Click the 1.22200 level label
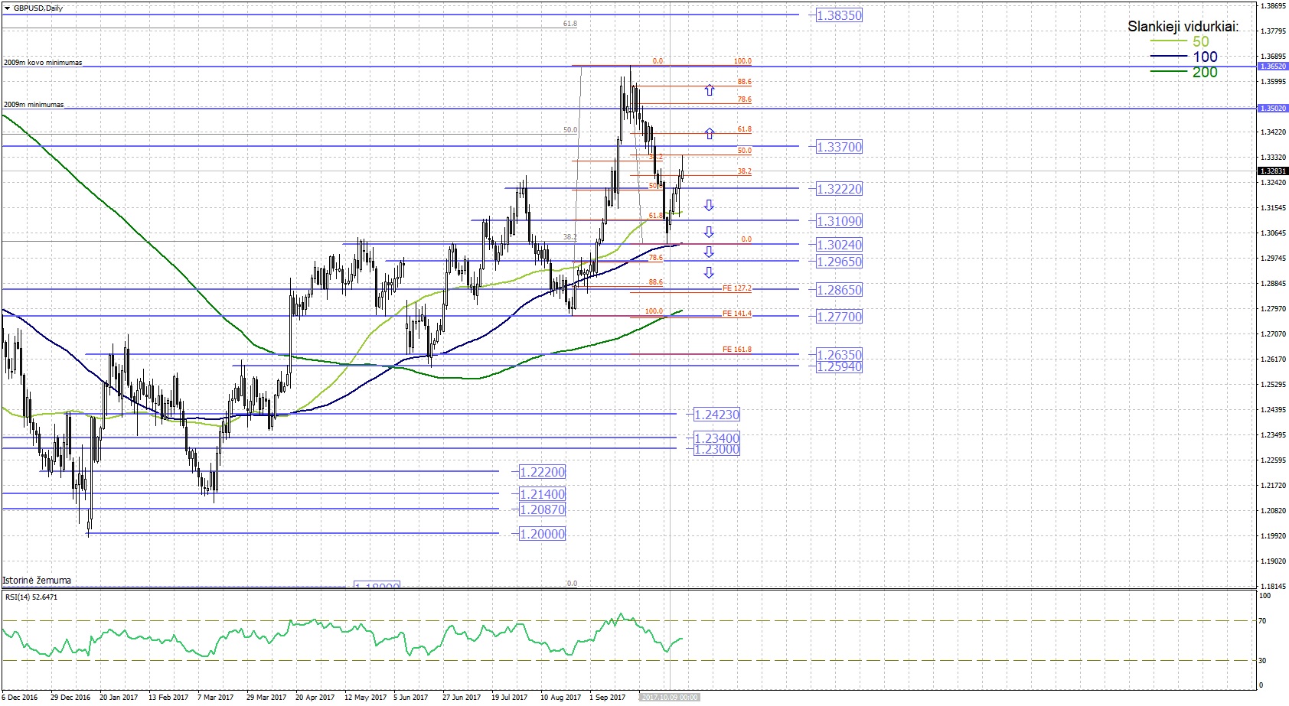Screen dimensions: 1289x706 click(x=542, y=471)
